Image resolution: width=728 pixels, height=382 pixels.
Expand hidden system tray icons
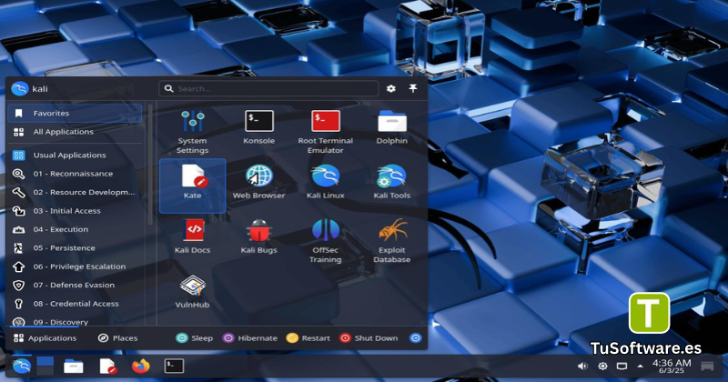[641, 367]
